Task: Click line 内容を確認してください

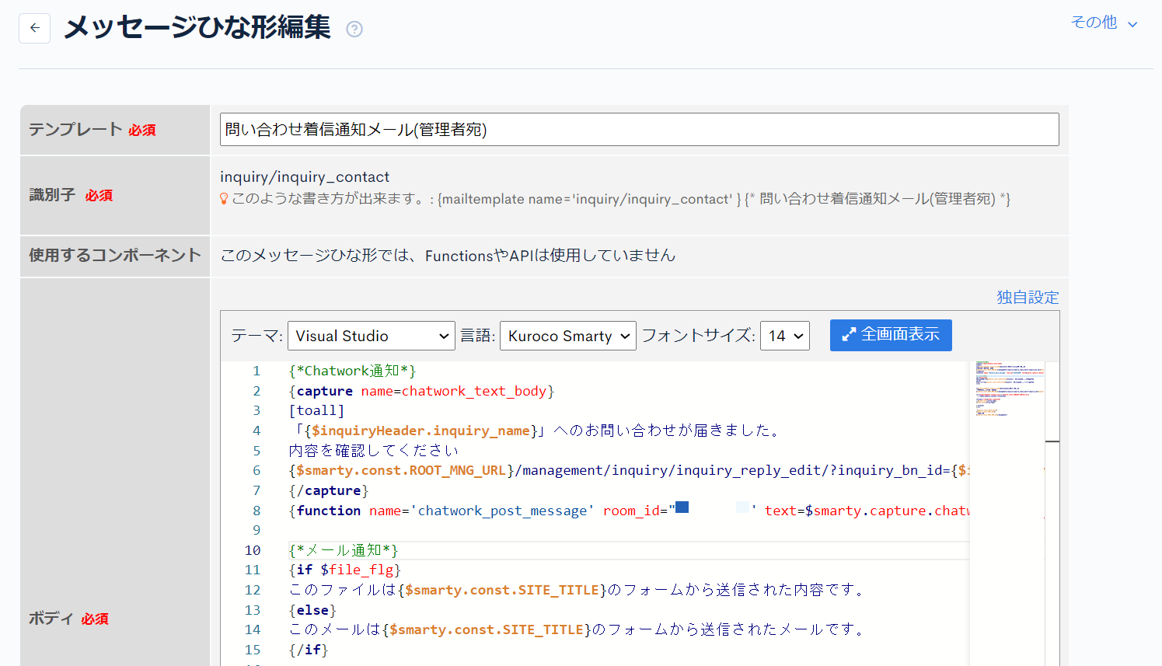Action: [x=374, y=451]
